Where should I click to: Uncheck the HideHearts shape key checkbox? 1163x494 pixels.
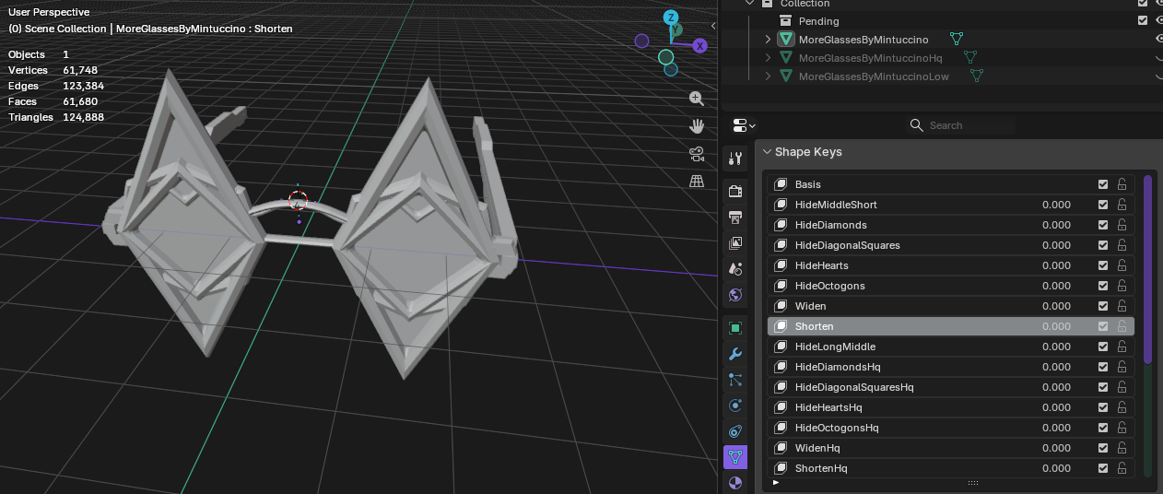pos(1103,265)
